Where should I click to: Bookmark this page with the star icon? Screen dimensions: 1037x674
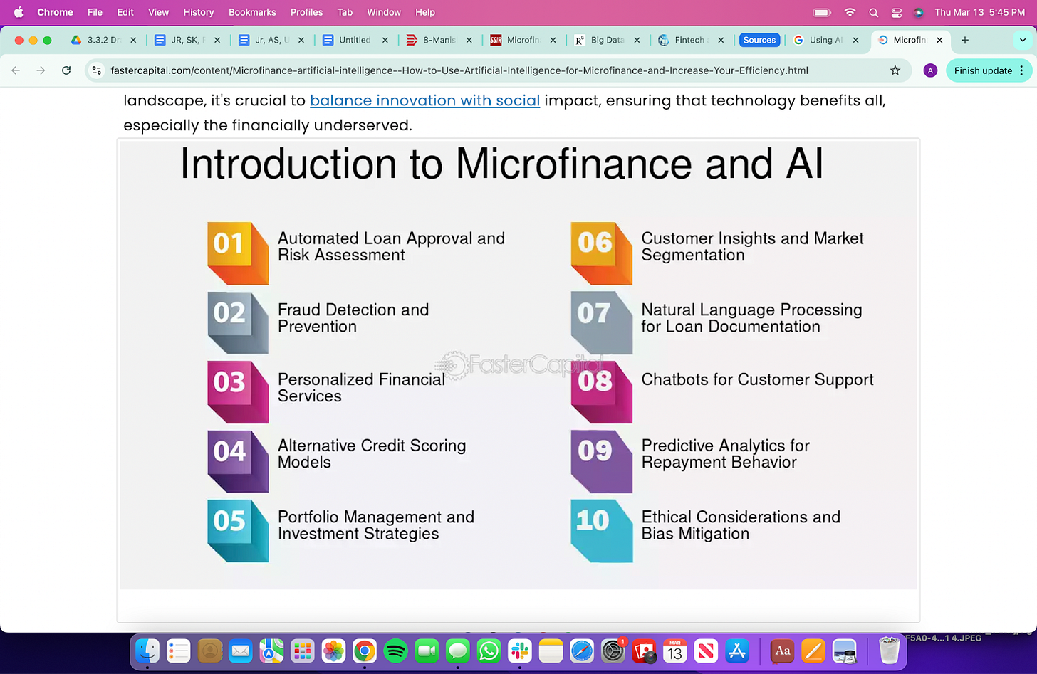coord(895,70)
